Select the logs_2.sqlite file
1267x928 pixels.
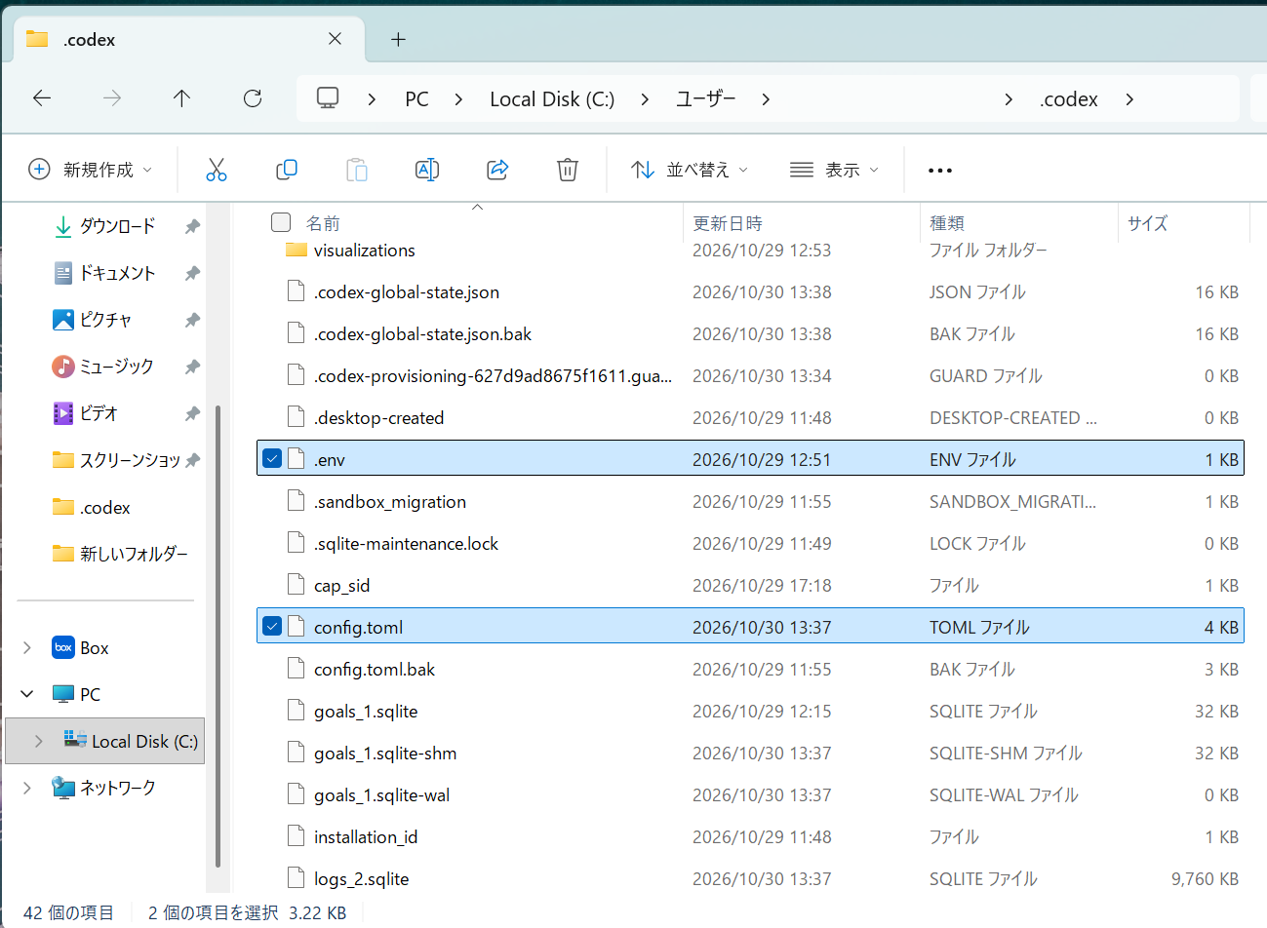[750, 878]
